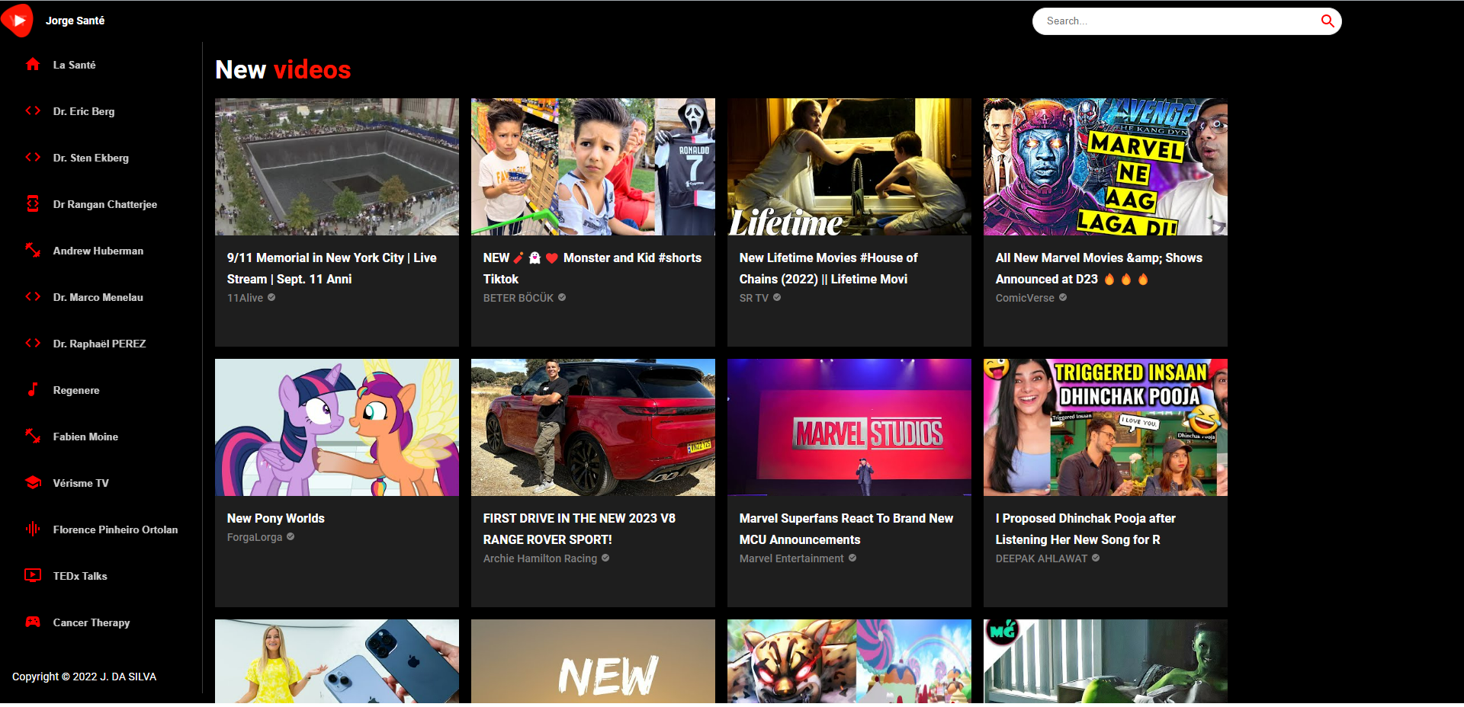Click the 9/11 Memorial pool thumbnail
This screenshot has height=707, width=1464.
pyautogui.click(x=337, y=167)
